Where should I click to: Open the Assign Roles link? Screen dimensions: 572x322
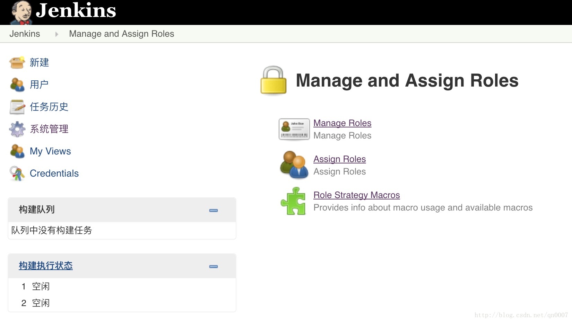339,159
